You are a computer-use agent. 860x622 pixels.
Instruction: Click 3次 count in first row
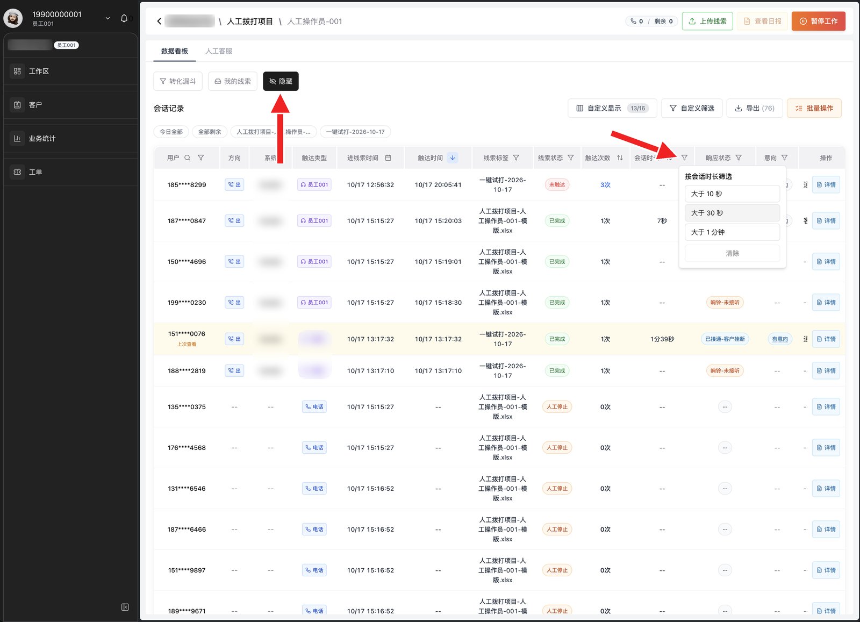(605, 184)
